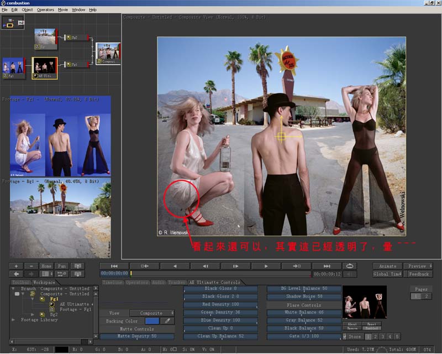Select store slot 2
The width and height of the screenshot is (442, 354).
pyautogui.click(x=375, y=336)
